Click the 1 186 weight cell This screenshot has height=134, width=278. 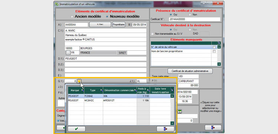(x=143, y=100)
